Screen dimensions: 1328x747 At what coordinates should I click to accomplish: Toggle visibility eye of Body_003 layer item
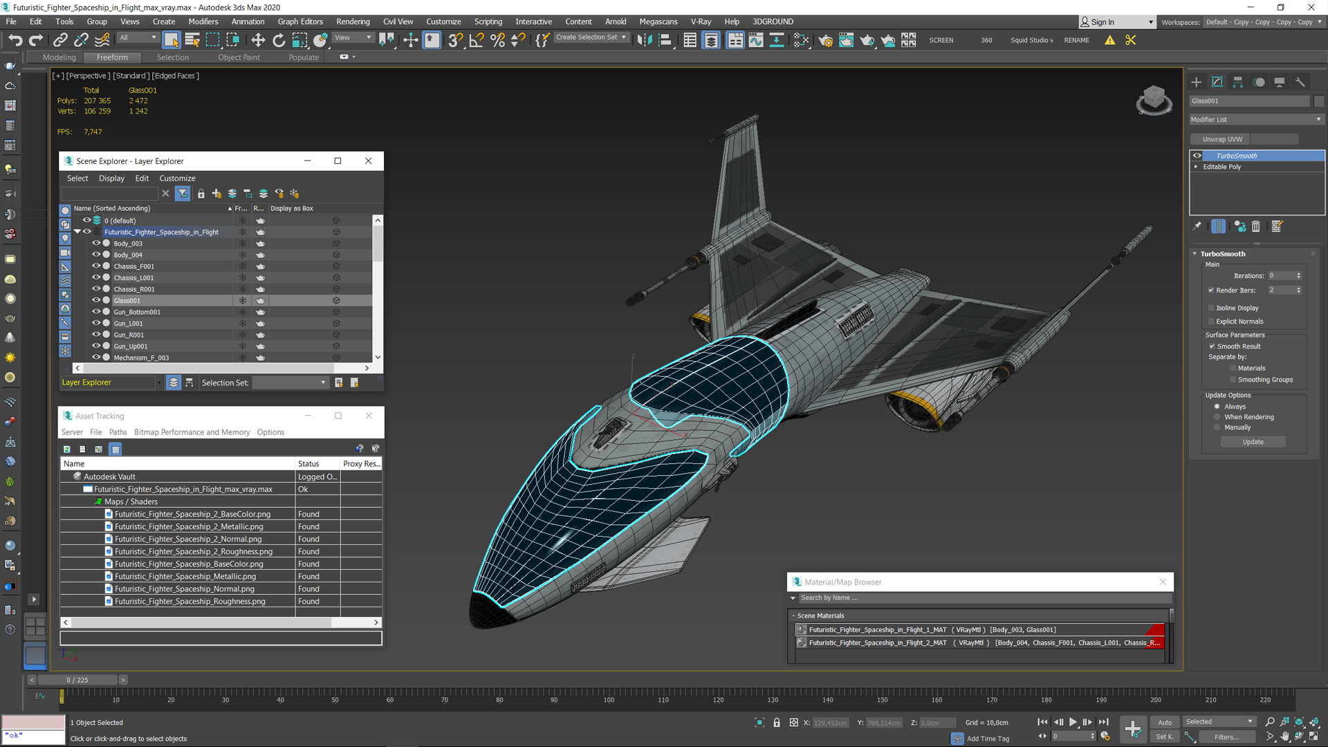coord(96,243)
